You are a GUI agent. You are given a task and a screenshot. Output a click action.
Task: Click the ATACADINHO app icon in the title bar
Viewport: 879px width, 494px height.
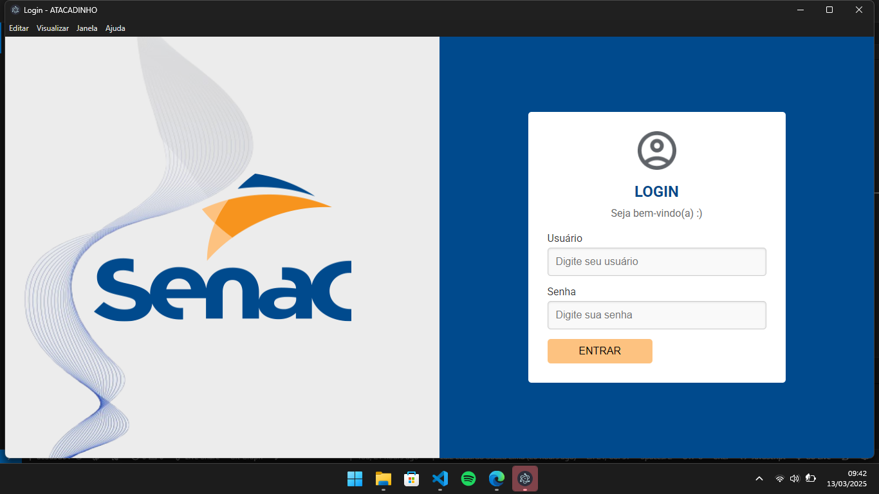pos(14,10)
